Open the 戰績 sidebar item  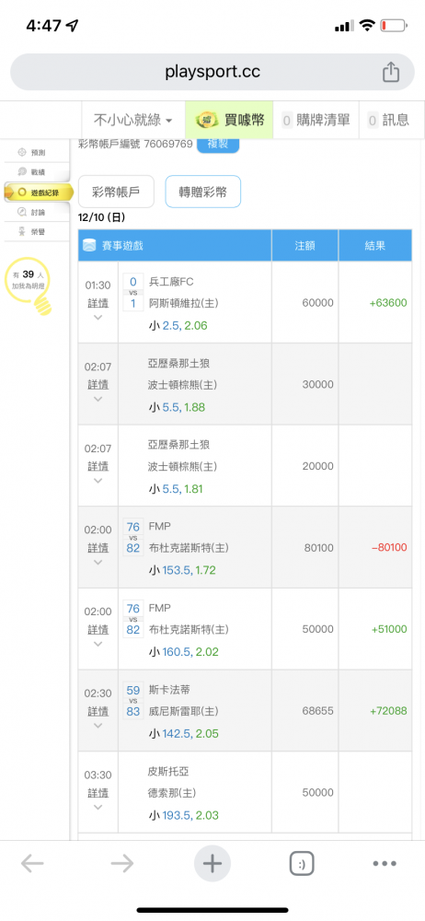(x=37, y=172)
